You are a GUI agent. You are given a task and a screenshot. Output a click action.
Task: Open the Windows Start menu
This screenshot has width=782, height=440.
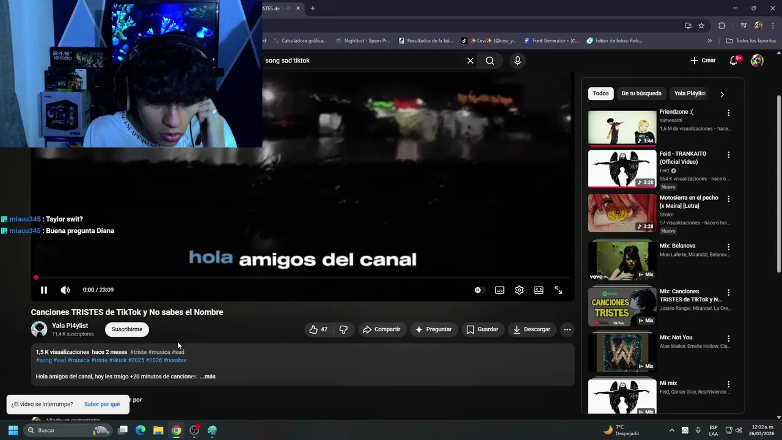coord(13,430)
